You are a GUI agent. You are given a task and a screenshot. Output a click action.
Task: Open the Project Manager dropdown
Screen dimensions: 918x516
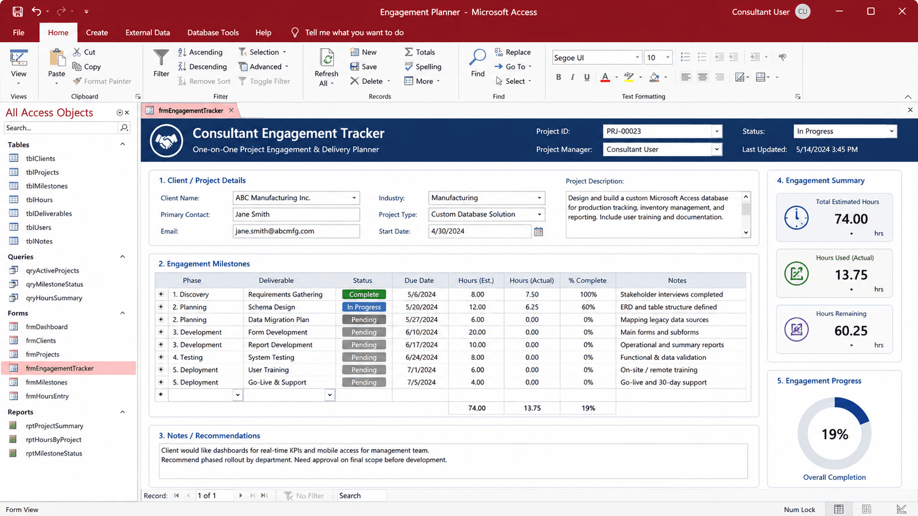pos(717,149)
